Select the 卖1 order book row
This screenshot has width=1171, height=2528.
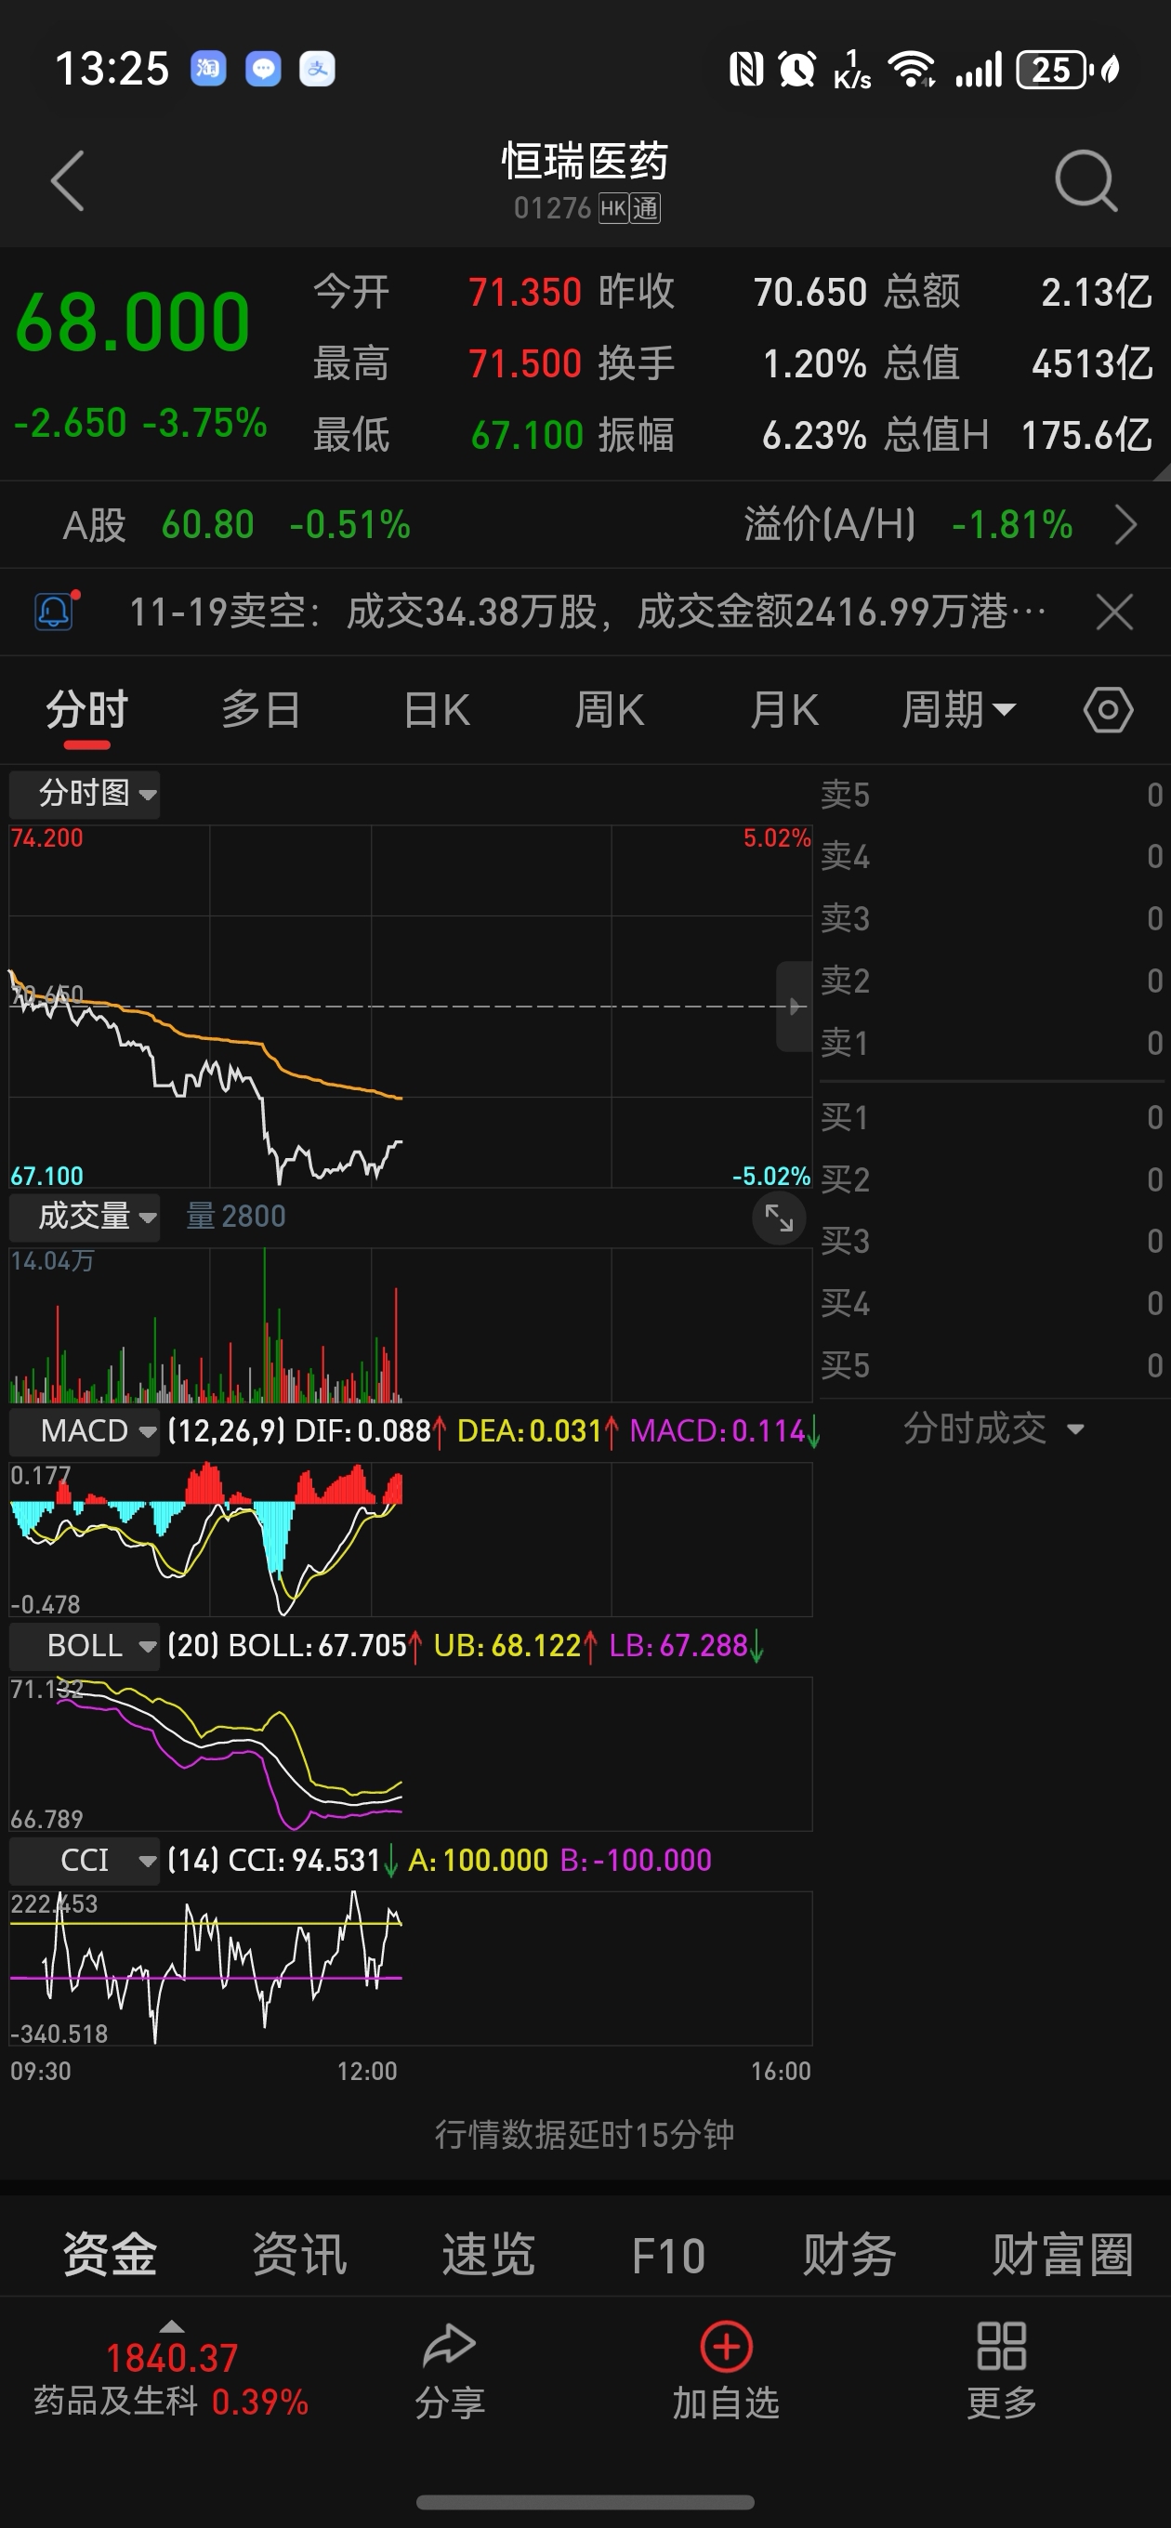(993, 1042)
